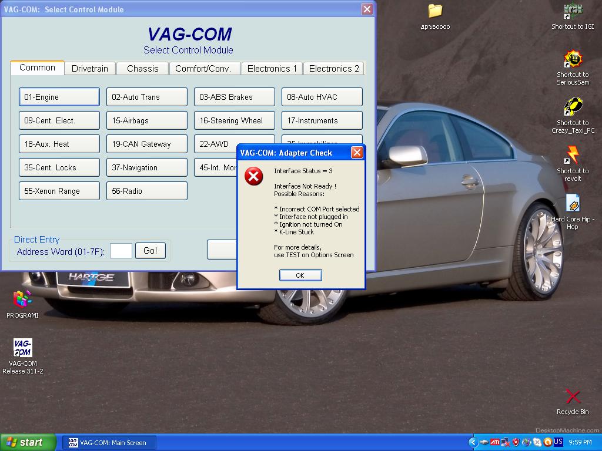Screen dimensions: 602x451
Task: Launch the Shortcut to revolt icon
Action: pyautogui.click(x=572, y=156)
